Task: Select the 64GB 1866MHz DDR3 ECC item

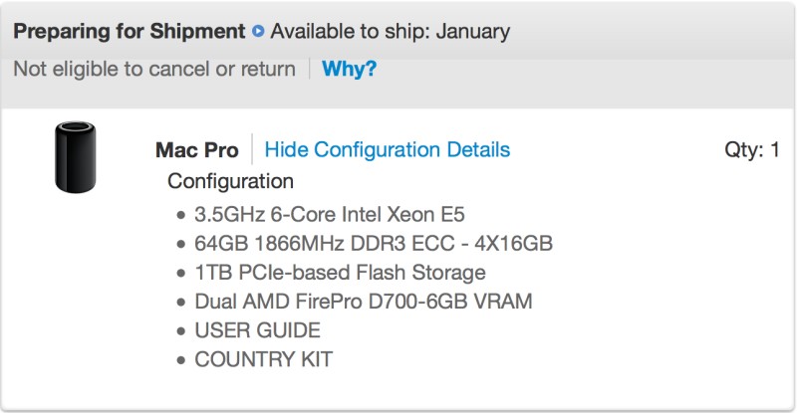Action: pyautogui.click(x=374, y=243)
